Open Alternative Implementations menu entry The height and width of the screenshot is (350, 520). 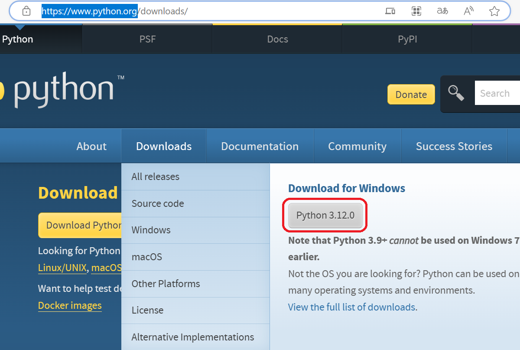(195, 337)
